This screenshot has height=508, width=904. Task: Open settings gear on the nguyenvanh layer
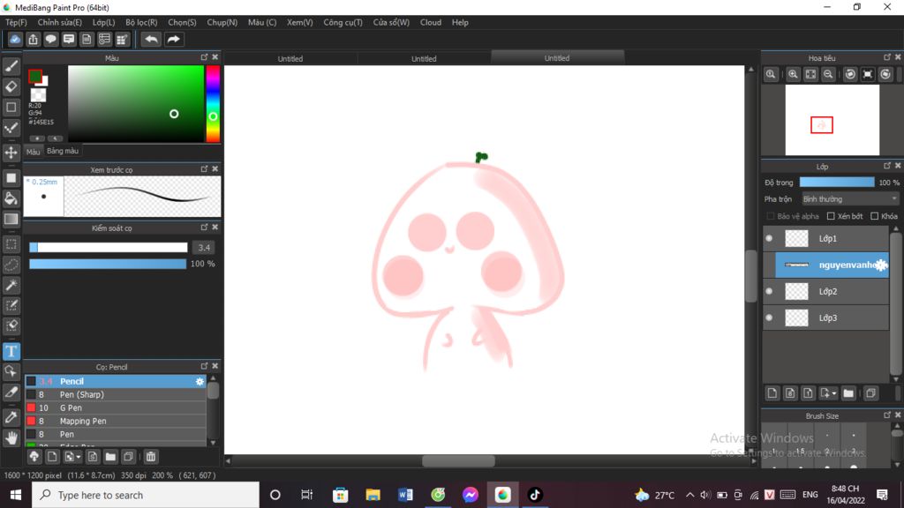pyautogui.click(x=880, y=265)
